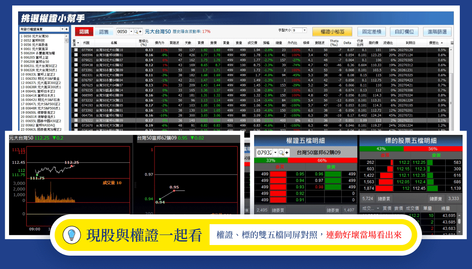
Task: Tick the pin checkbox for warrant 068596
Action: pos(76,55)
